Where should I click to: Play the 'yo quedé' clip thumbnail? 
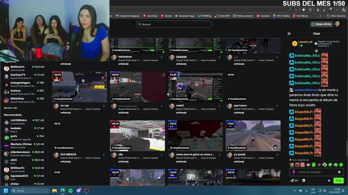pos(253,136)
